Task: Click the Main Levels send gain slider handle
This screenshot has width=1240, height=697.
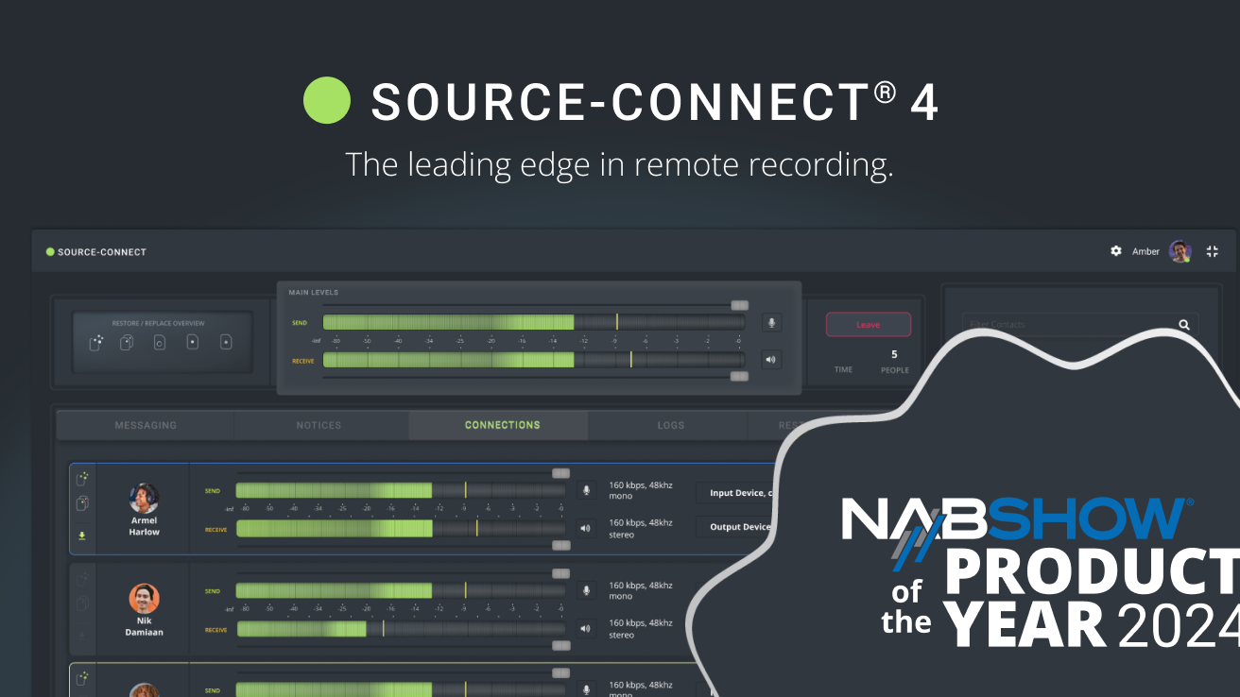Action: coord(739,305)
